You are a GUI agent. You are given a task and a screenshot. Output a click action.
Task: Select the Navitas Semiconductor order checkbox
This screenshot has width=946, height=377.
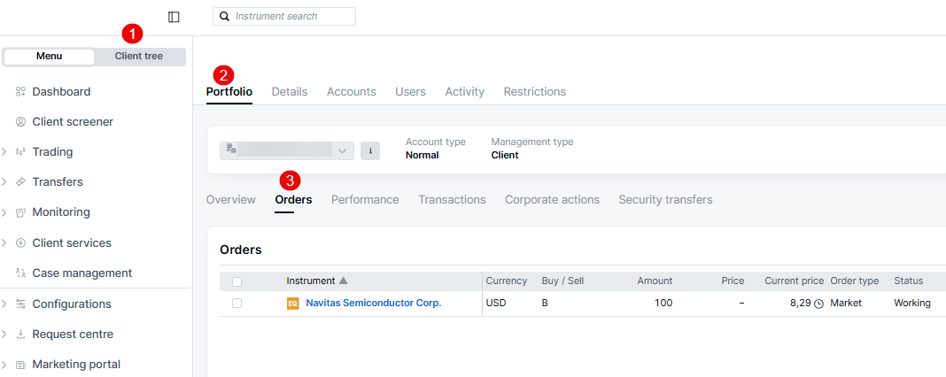(x=237, y=304)
